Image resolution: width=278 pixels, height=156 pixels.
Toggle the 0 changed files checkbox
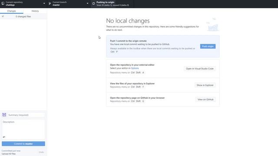3,16
